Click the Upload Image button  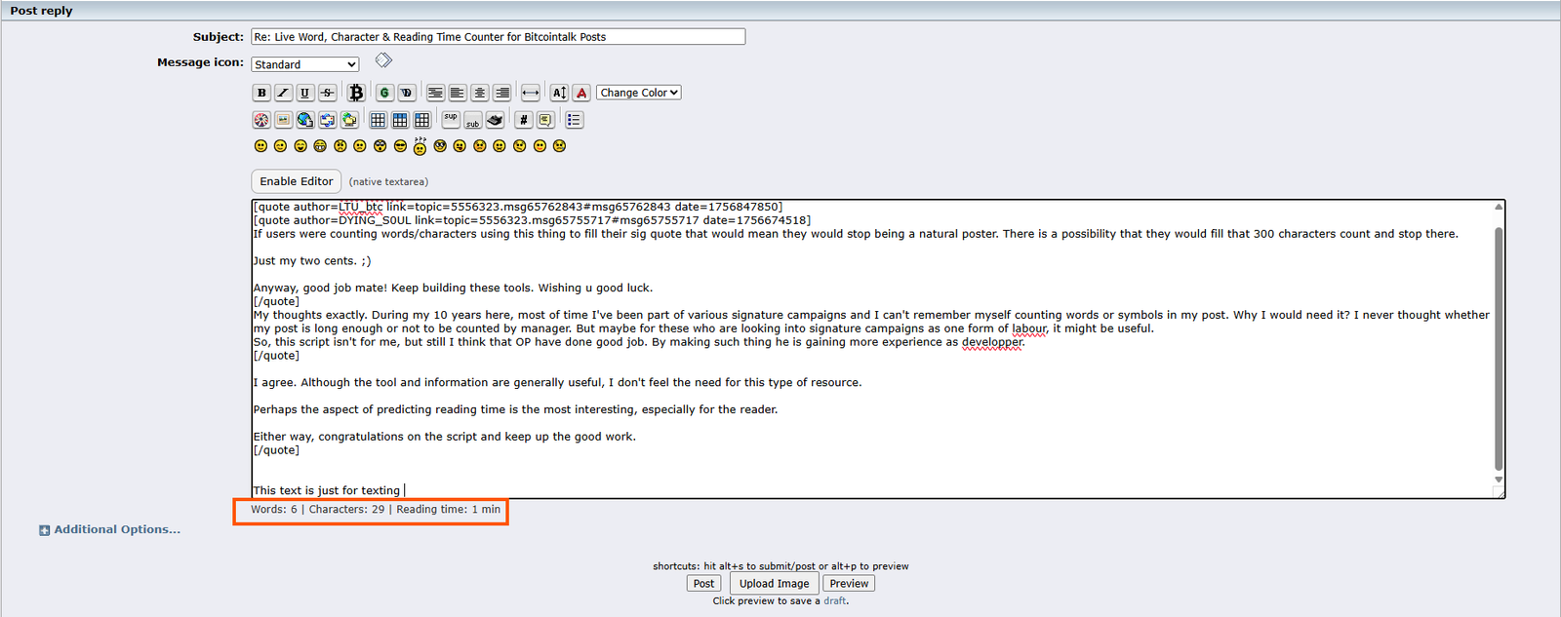[774, 584]
